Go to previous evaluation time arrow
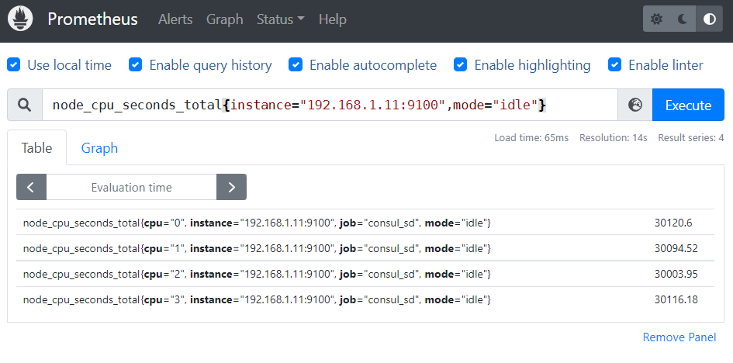This screenshot has width=733, height=363. coord(31,188)
